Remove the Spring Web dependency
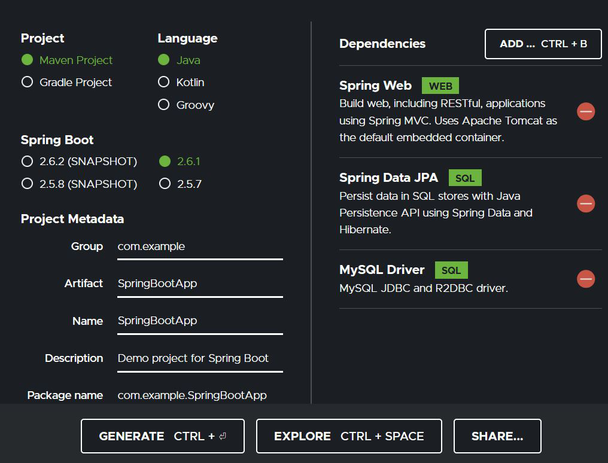Screen dimensions: 608x463 (585, 112)
